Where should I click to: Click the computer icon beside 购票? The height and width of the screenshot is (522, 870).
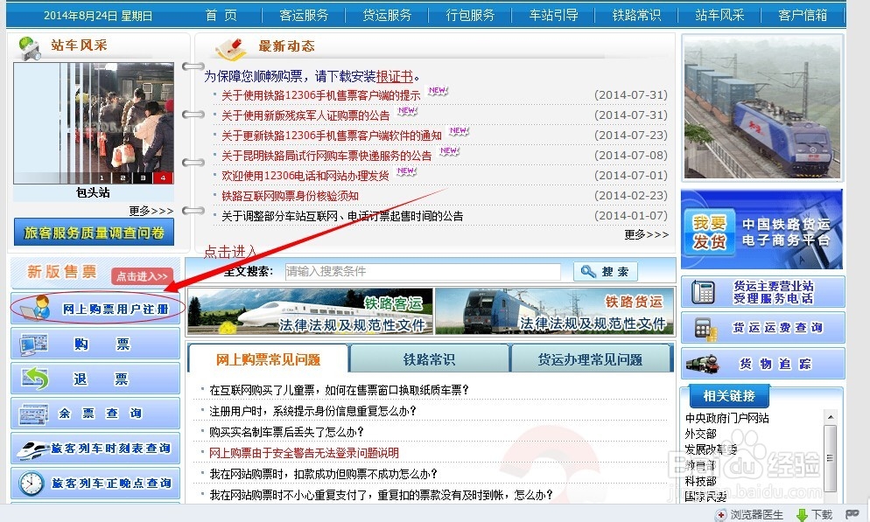point(34,345)
